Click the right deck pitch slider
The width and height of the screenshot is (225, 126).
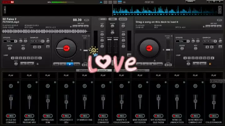tap(168, 50)
